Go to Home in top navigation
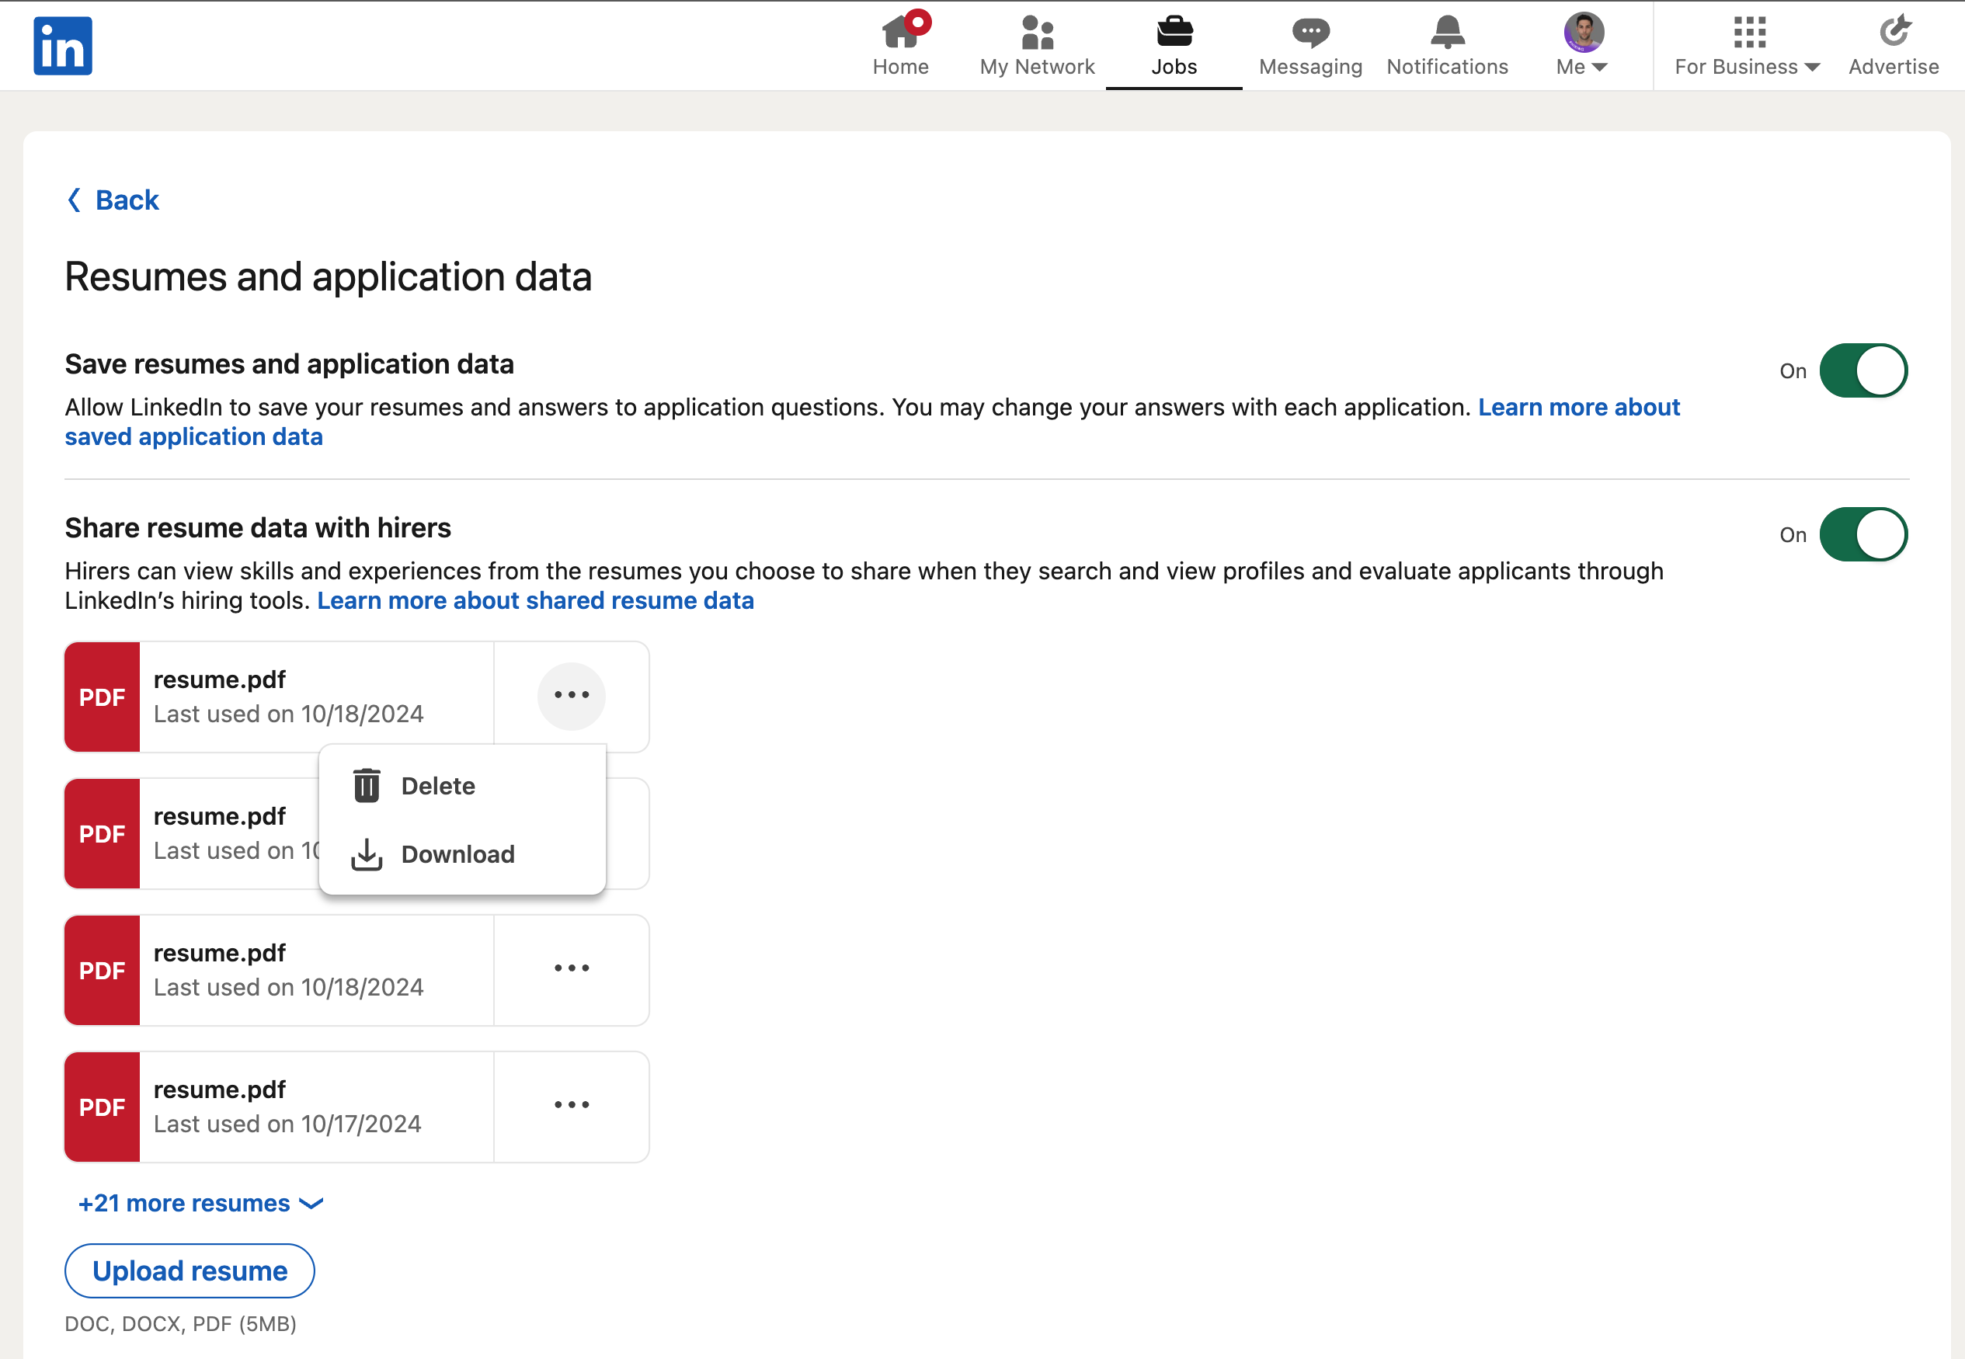Screen dimensions: 1965x1359 [901, 46]
